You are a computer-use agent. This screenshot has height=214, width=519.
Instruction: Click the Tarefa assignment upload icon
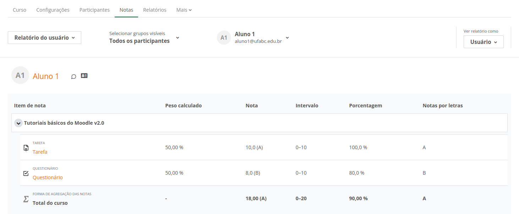[26, 147]
